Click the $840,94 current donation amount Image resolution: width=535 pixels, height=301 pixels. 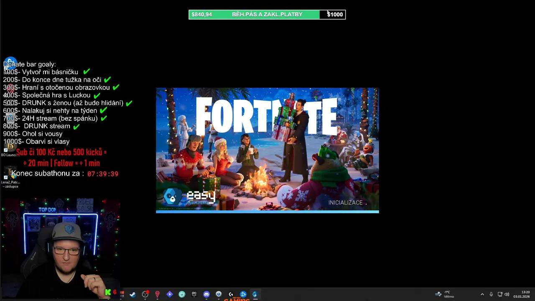(x=201, y=14)
